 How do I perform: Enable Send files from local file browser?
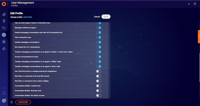99,76
